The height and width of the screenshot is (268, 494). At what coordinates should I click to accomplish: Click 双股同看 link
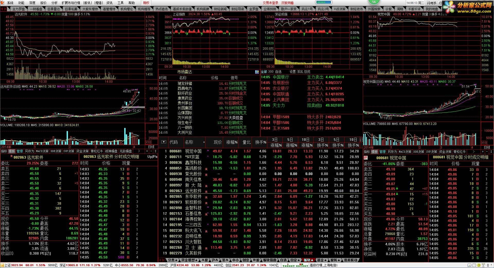287,3
